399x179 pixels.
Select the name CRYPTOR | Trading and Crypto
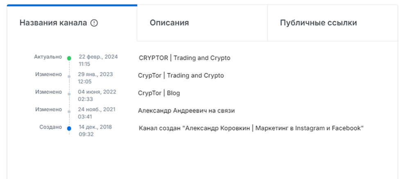[184, 58]
